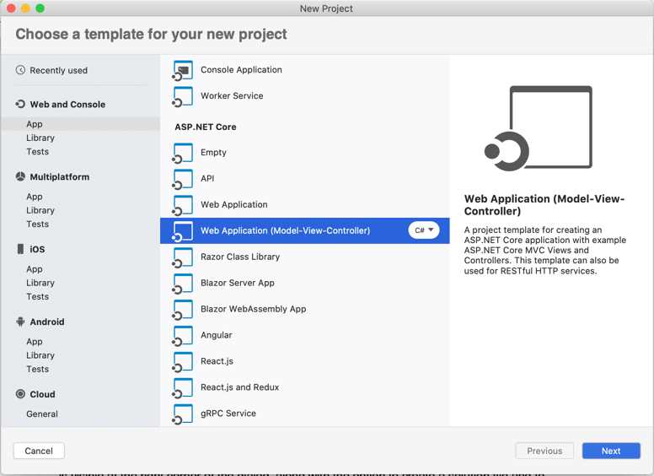Click the Empty template icon

183,153
